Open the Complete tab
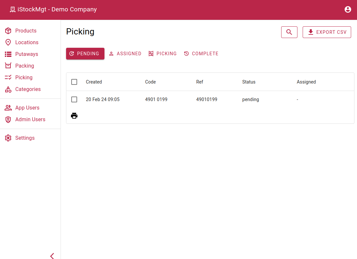Screen dimensions: 357x259 pyautogui.click(x=201, y=54)
